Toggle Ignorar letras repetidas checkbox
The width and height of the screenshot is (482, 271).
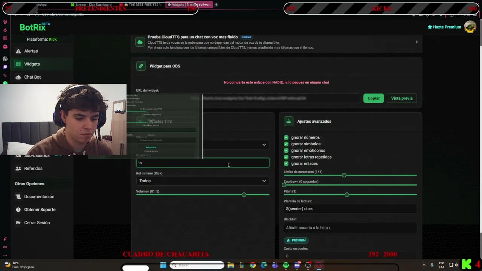[x=286, y=157]
